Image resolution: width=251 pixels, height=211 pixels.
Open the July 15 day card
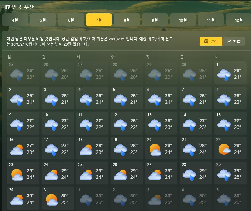pos(230,123)
